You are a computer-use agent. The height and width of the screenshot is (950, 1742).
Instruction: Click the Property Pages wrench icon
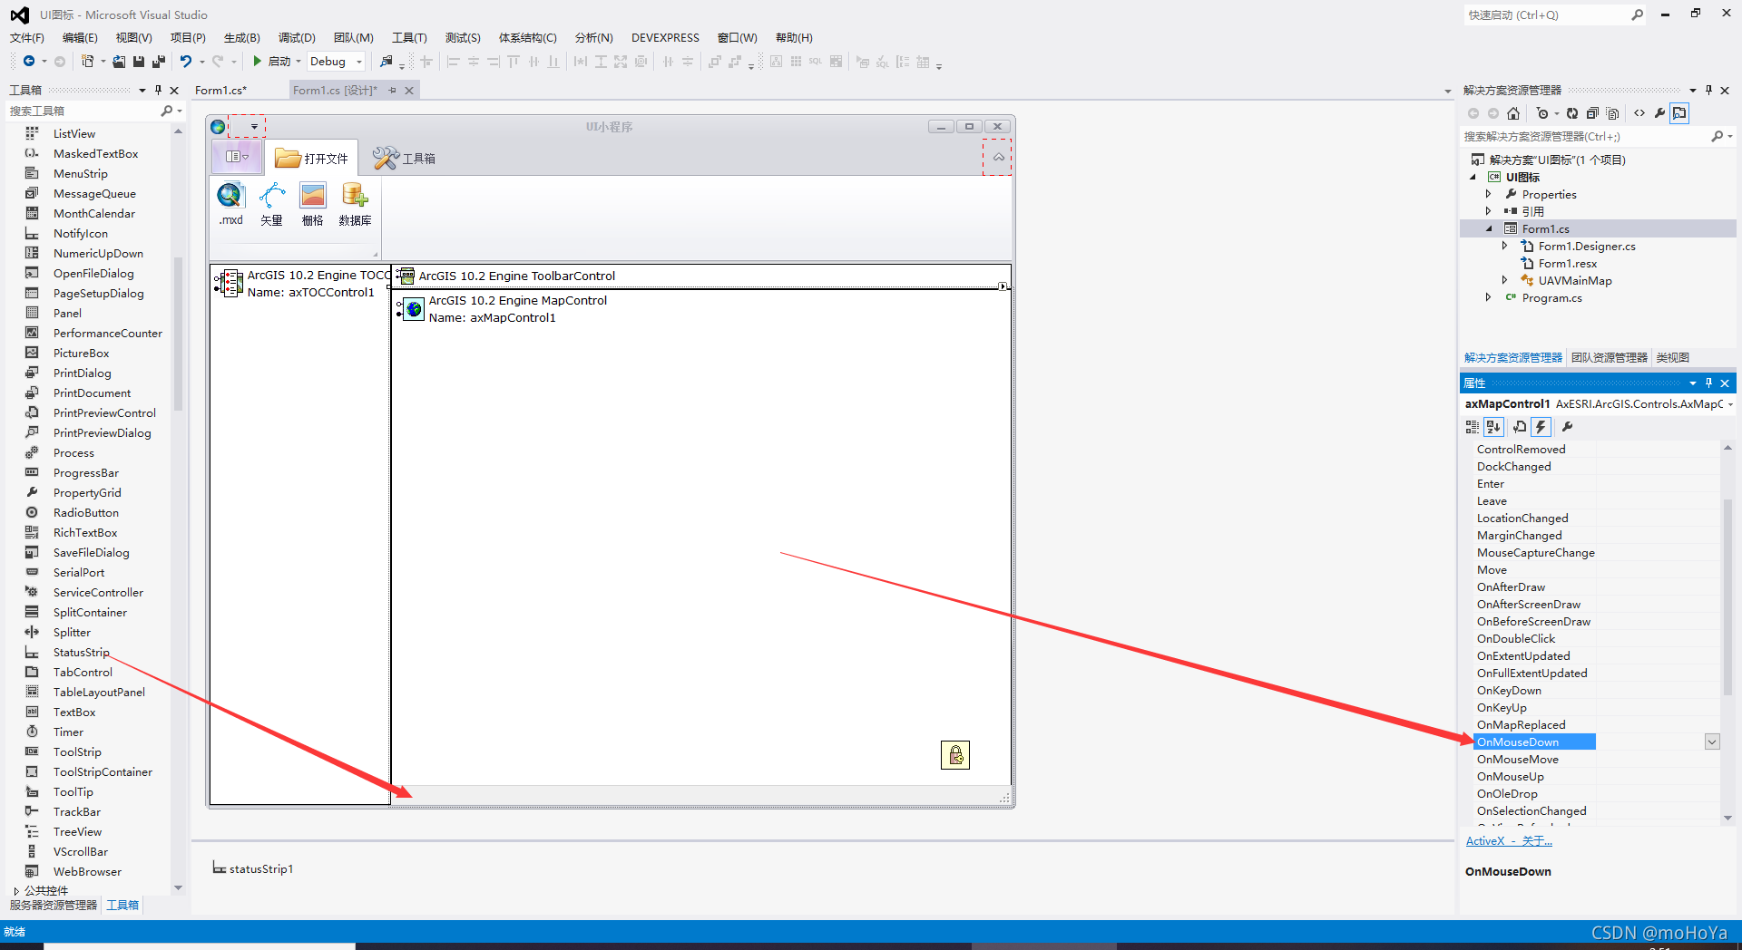coord(1567,427)
